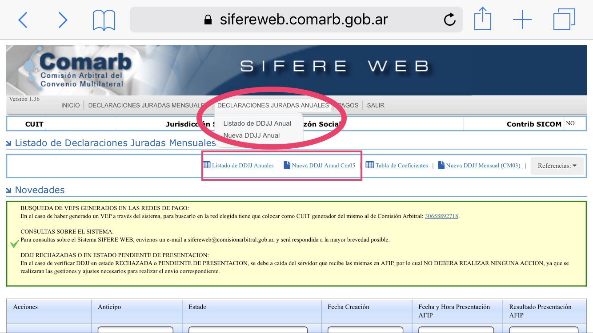Reload the page with the refresh icon
Viewport: 593px width, 333px height.
coord(449,20)
